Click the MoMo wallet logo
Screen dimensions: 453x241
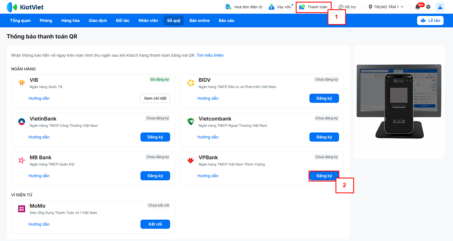tap(22, 209)
